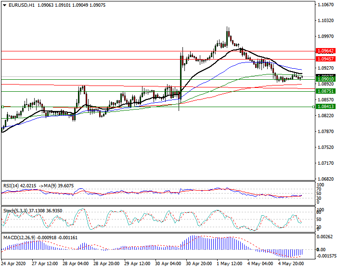Screen dimensions: 337x269
Task: Click the MACD scale value 0.00262
Action: click(325, 237)
